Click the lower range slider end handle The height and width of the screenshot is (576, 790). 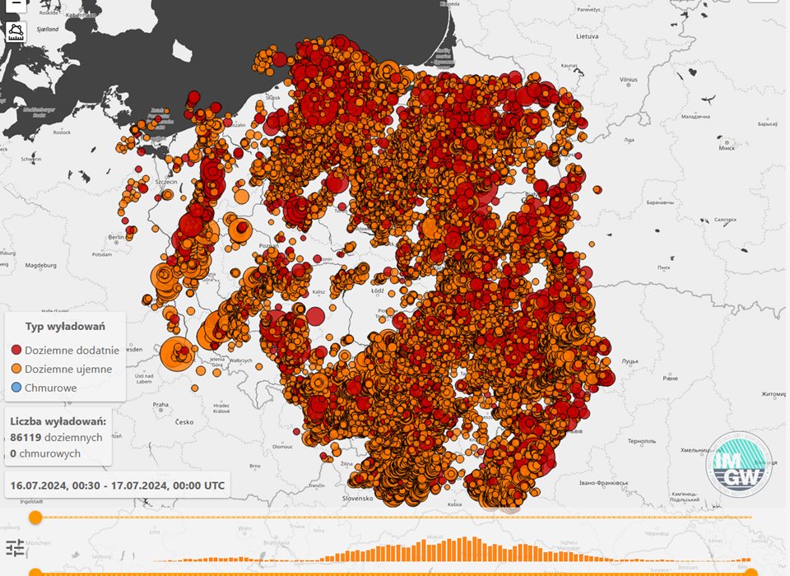(x=751, y=573)
